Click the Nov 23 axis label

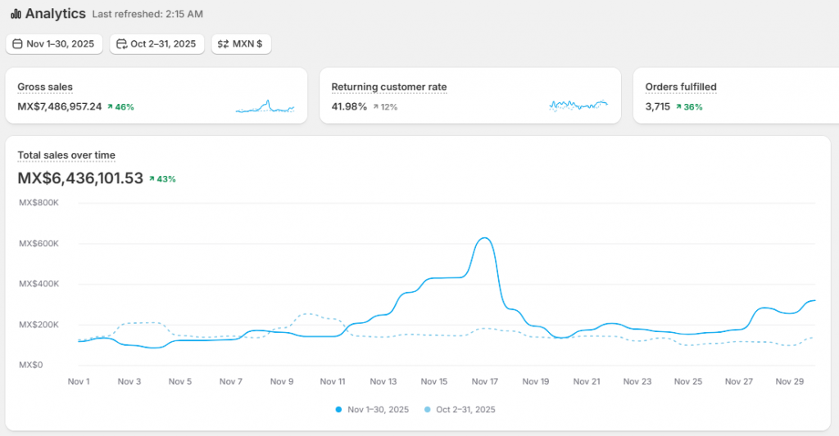[637, 381]
